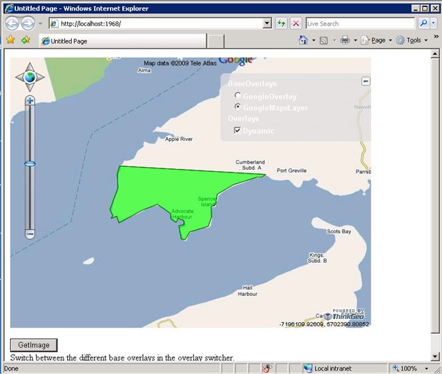Click the GetImage button
Image resolution: width=442 pixels, height=374 pixels.
click(34, 345)
